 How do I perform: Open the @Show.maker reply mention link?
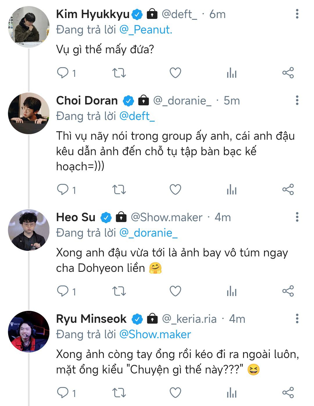point(155,334)
